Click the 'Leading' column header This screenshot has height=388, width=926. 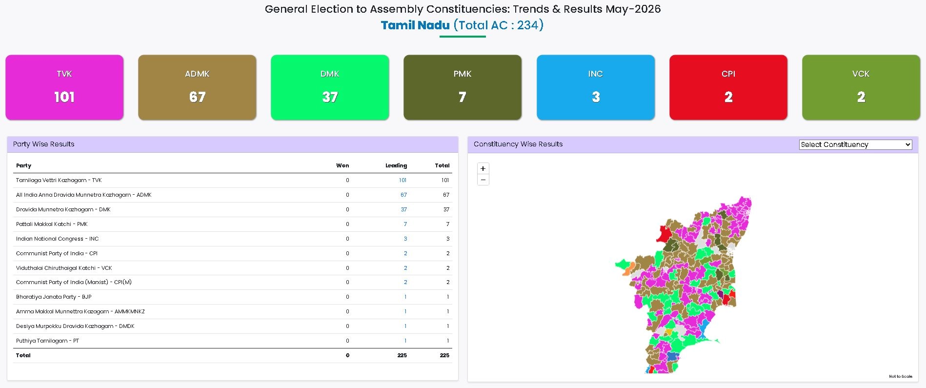[x=396, y=165]
